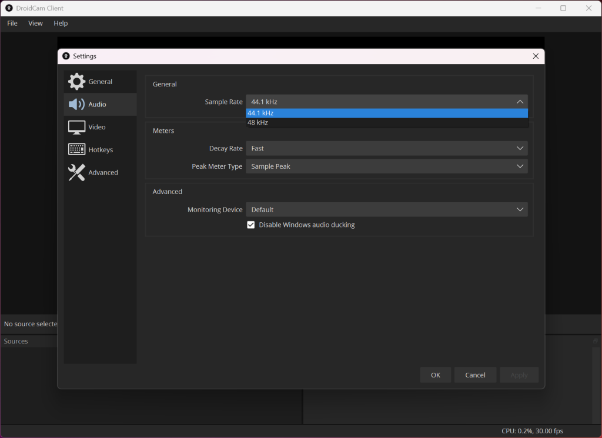Confirm settings with the OK button
Image resolution: width=602 pixels, height=438 pixels.
tap(436, 375)
